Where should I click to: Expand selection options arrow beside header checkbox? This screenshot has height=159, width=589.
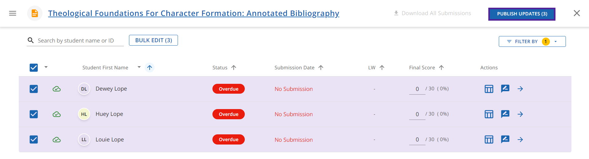[46, 67]
